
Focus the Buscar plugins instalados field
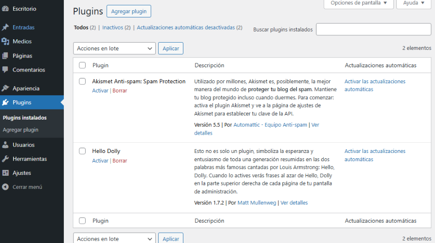point(373,30)
